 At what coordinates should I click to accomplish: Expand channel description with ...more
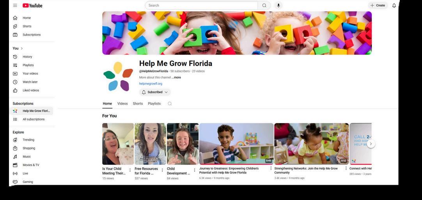[176, 77]
